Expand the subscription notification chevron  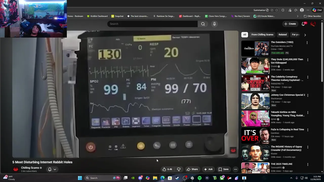tap(55, 169)
